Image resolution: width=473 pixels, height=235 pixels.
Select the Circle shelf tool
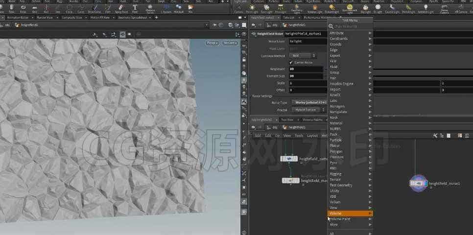pyautogui.click(x=69, y=8)
